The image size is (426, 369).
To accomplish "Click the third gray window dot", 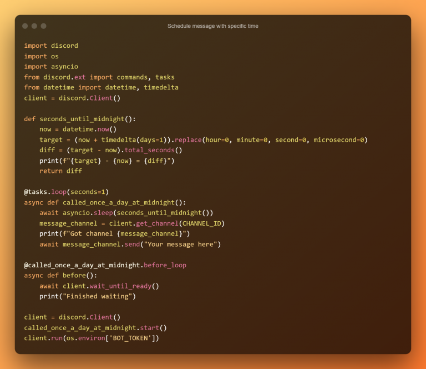I will tap(43, 26).
